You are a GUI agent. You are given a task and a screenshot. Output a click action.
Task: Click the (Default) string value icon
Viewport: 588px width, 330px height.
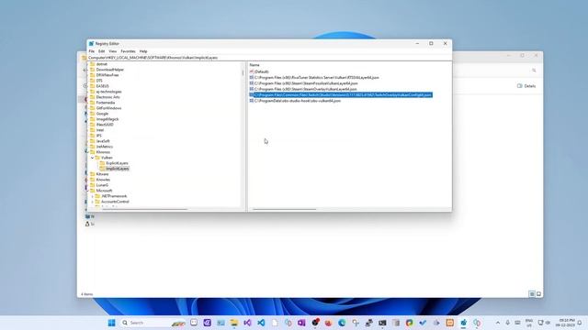252,71
